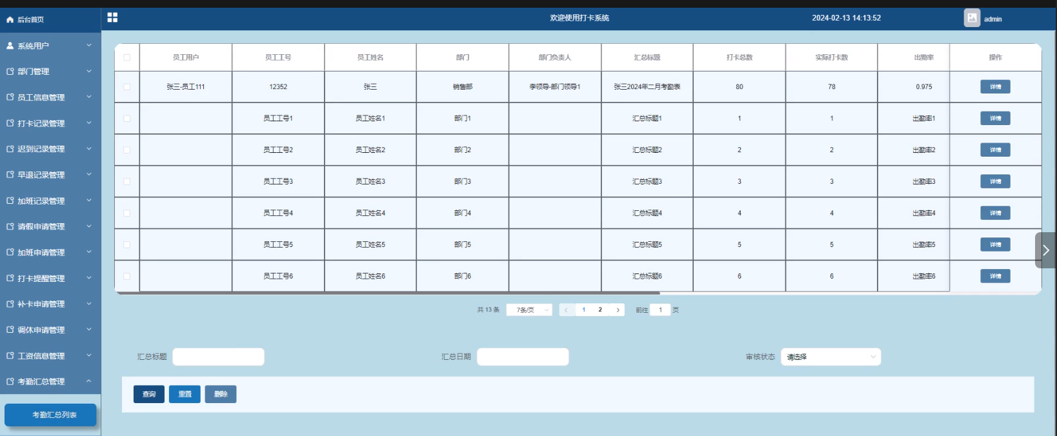The image size is (1057, 436).
Task: Click the icon beside 迟到记录管理
Action: coord(10,149)
